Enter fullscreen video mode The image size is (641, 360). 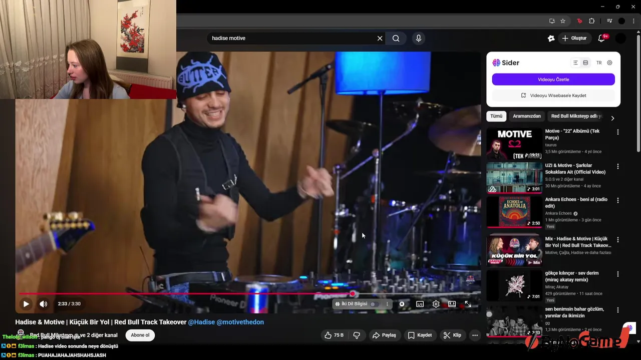click(468, 303)
